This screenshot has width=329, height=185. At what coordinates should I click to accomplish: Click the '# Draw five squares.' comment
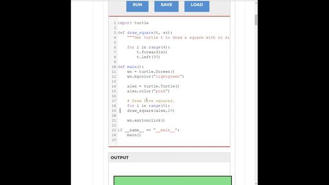point(151,101)
